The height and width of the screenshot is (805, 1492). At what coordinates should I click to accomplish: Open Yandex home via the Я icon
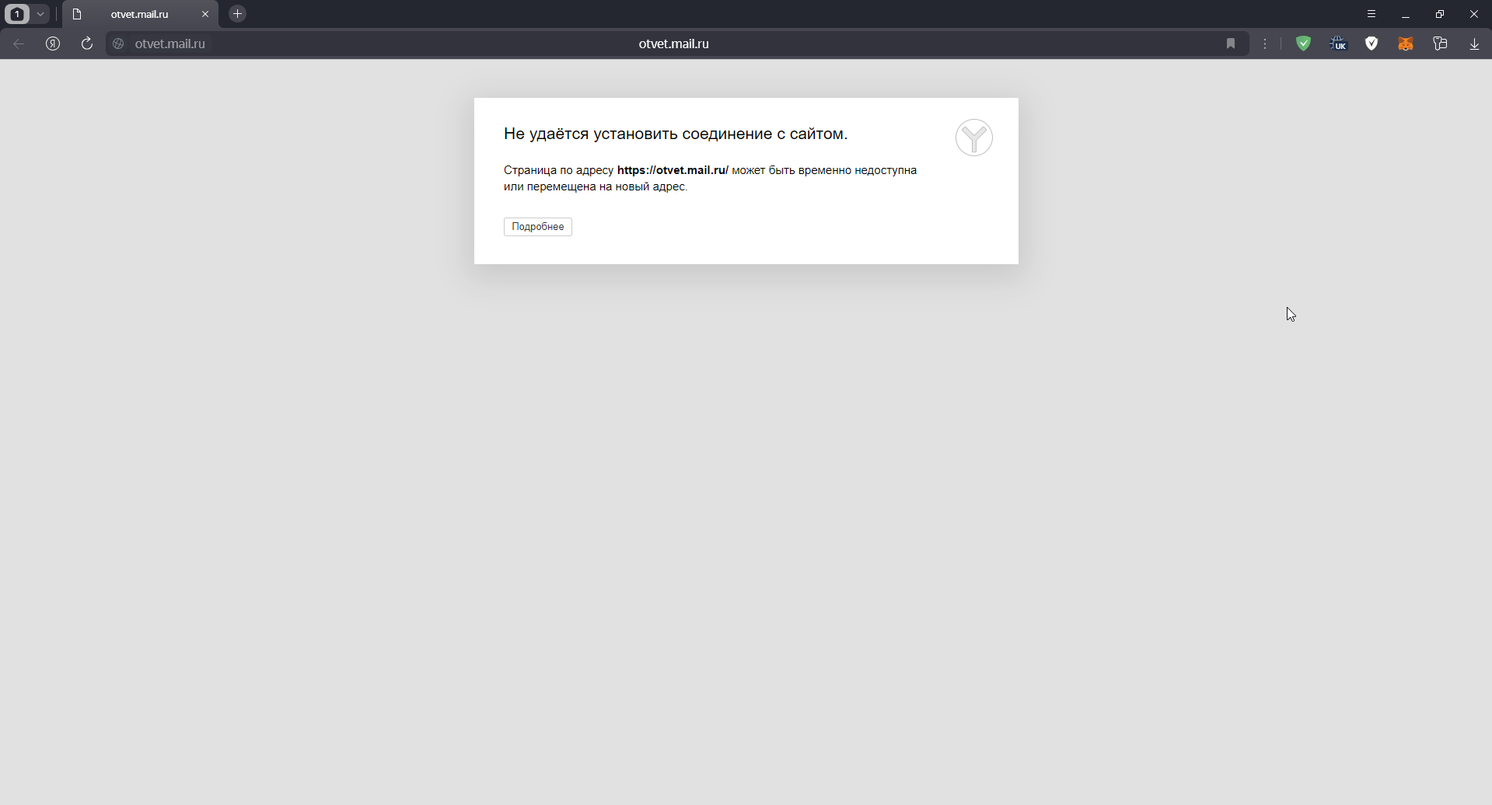(53, 44)
